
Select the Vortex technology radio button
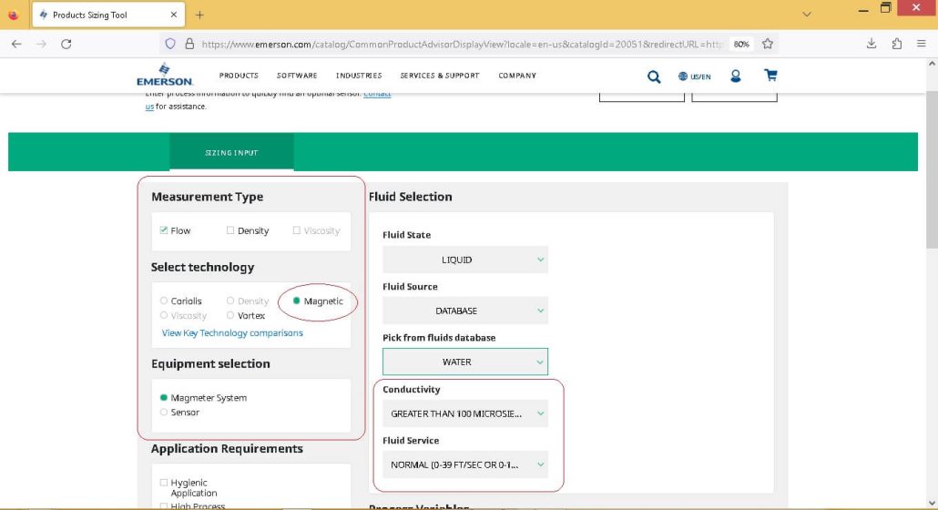tap(229, 315)
